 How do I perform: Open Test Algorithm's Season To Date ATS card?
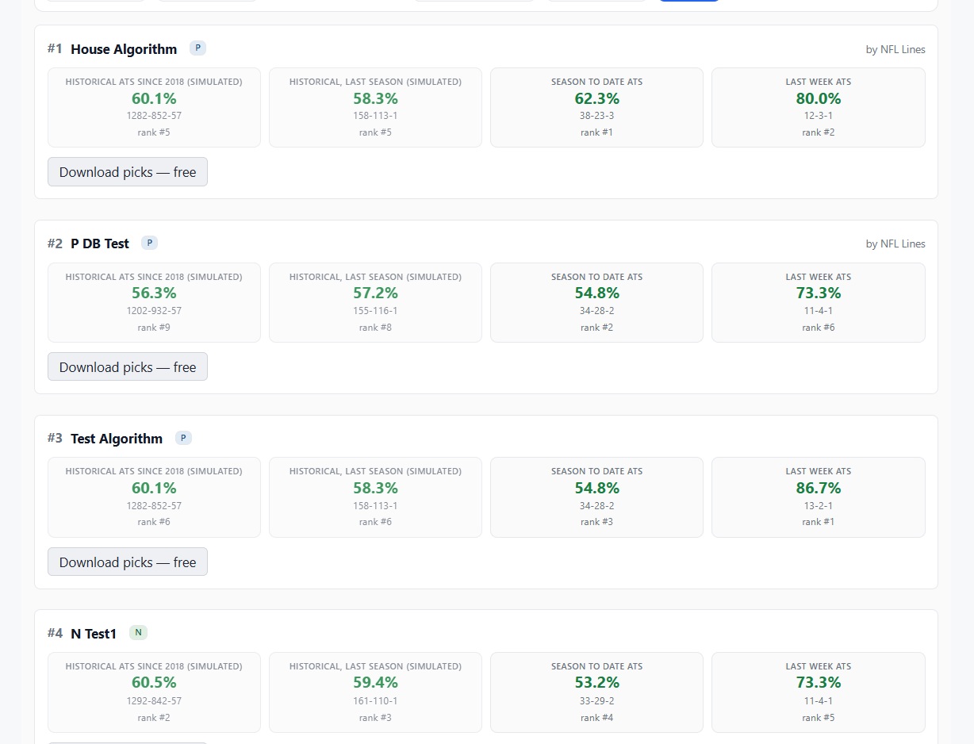(x=596, y=497)
